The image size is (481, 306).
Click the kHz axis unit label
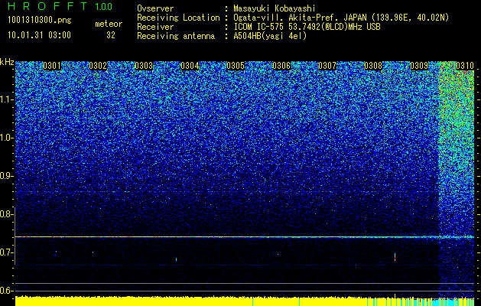pos(7,62)
